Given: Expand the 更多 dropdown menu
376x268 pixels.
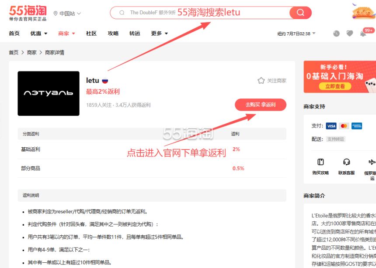Looking at the screenshot, I should [159, 34].
